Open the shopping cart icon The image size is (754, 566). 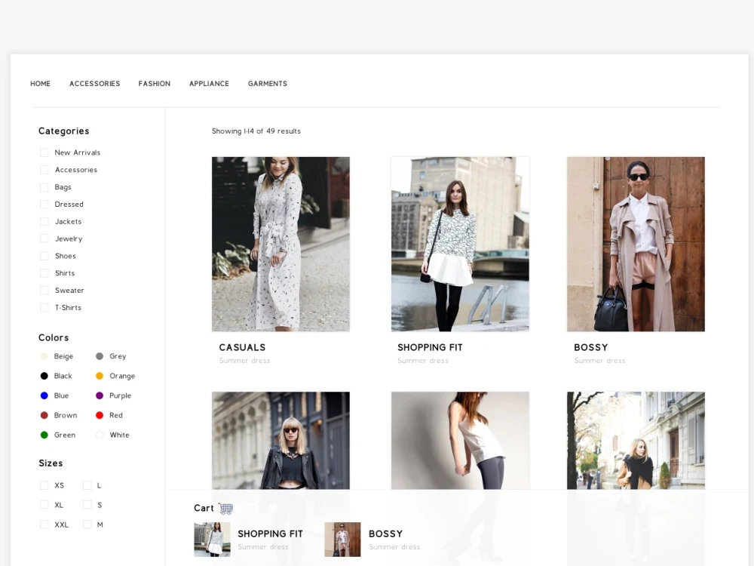(x=226, y=508)
